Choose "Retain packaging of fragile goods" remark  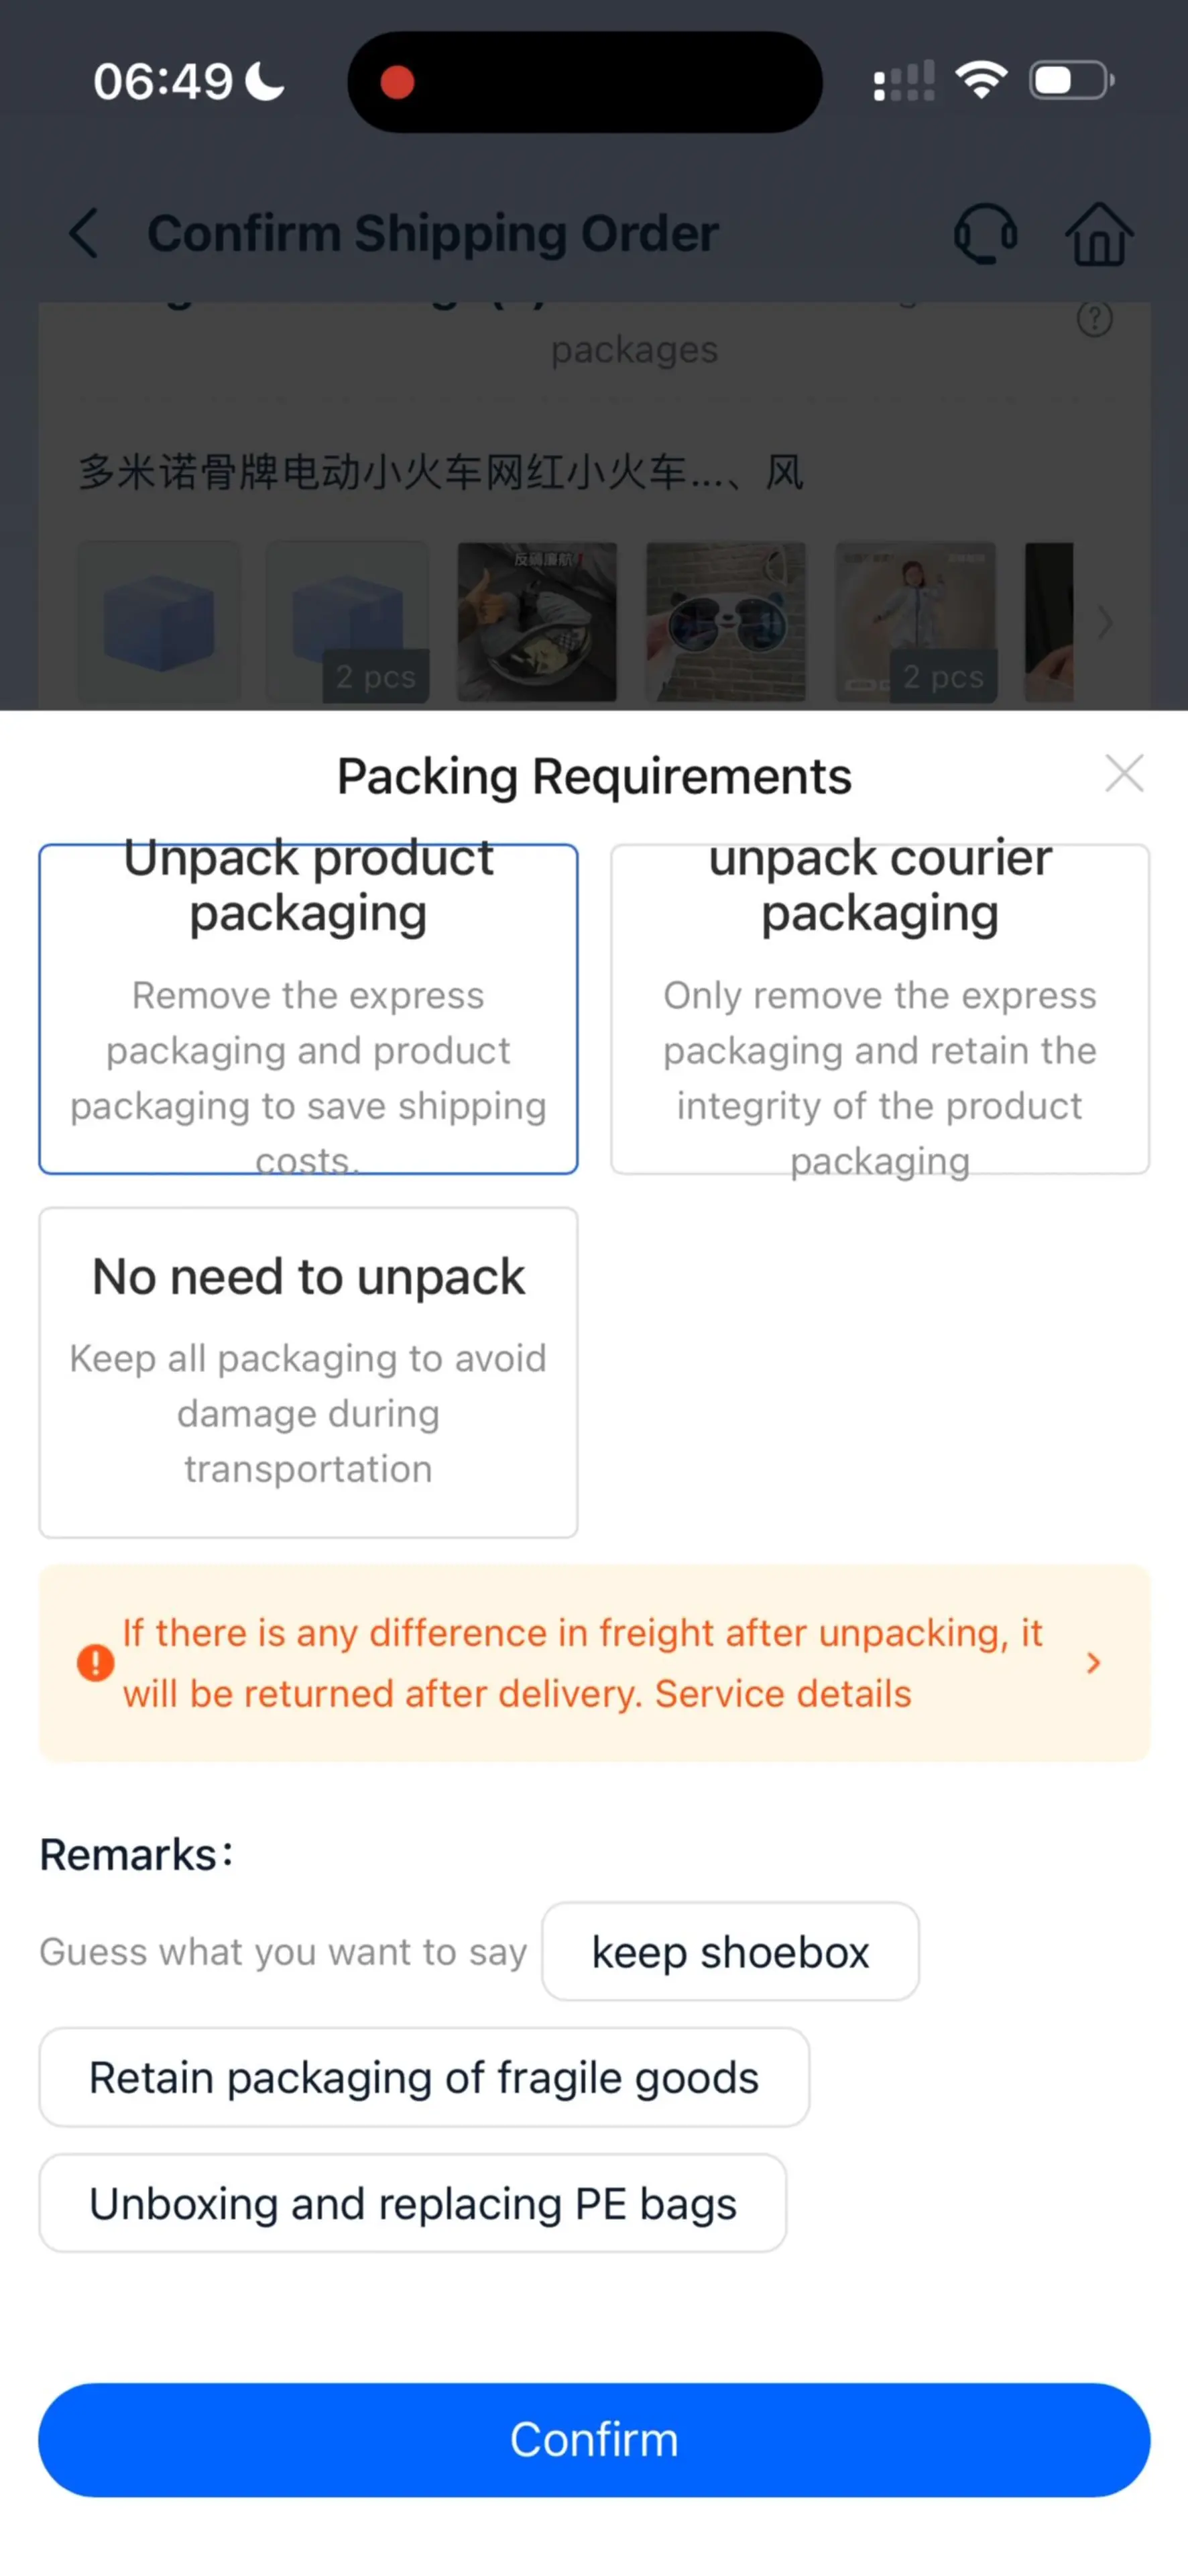[424, 2077]
